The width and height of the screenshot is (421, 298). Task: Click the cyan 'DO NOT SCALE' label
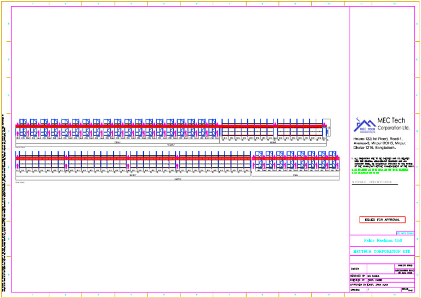405,233
